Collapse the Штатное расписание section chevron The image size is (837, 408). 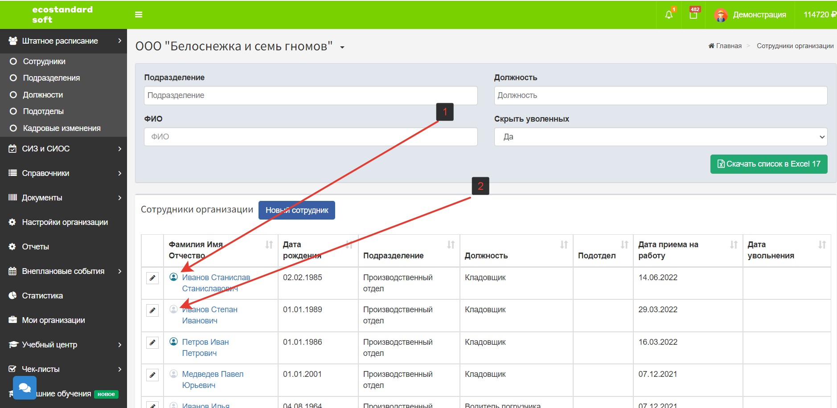pos(119,41)
